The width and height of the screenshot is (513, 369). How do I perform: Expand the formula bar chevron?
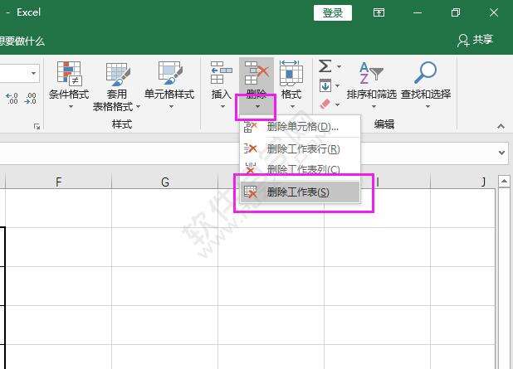pyautogui.click(x=501, y=153)
